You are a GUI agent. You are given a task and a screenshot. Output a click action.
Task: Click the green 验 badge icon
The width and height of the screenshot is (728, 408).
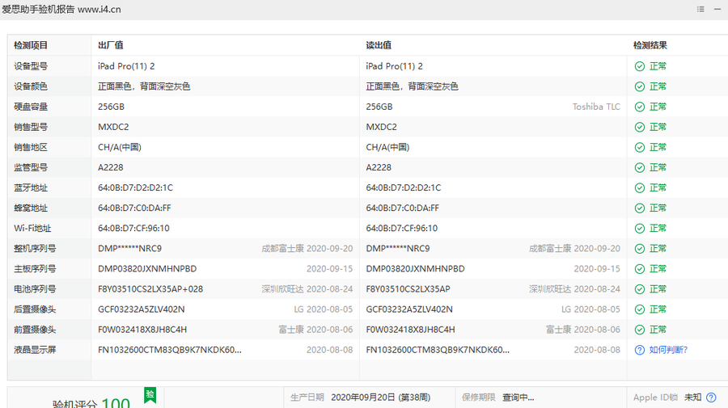tap(150, 395)
